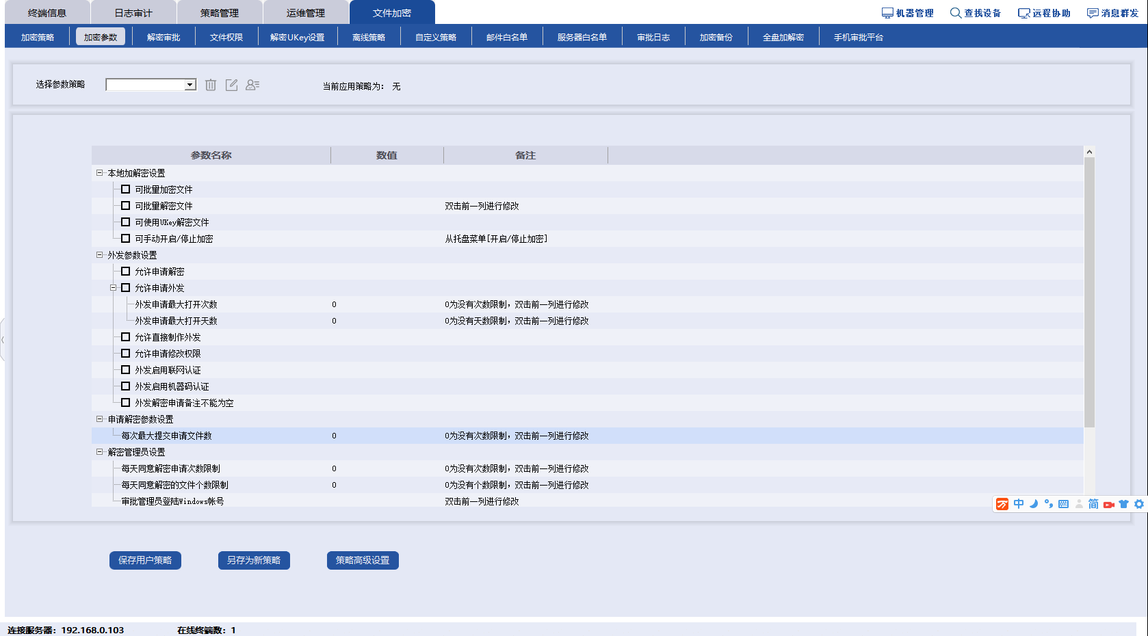1148x636 pixels.
Task: Click the scrollbar up arrow
Action: coord(1089,152)
